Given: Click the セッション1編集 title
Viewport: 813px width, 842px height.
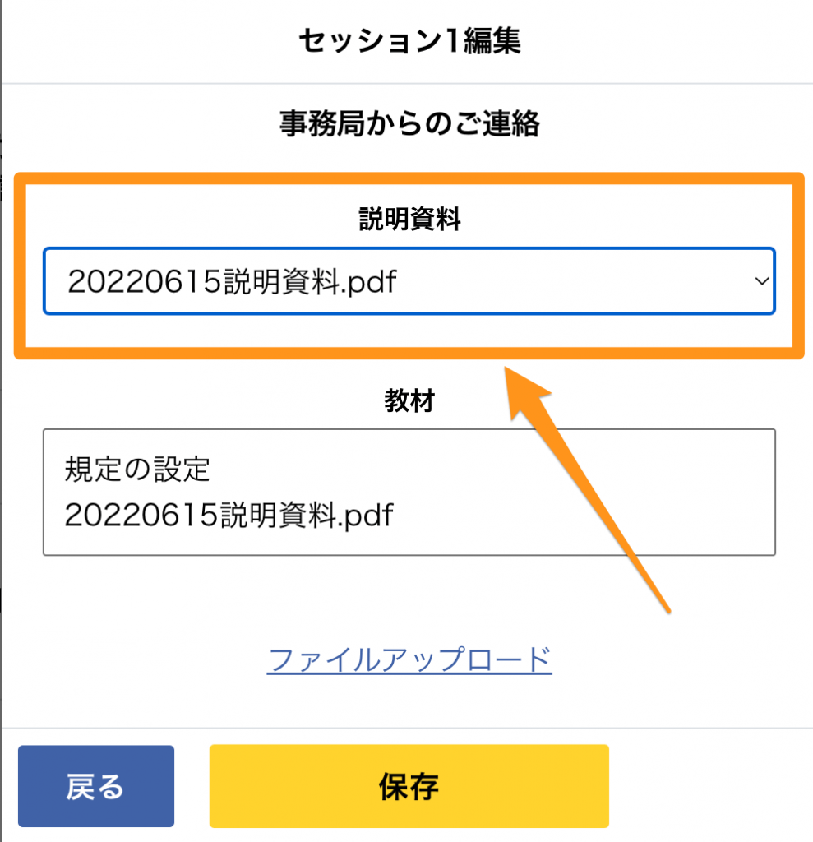Looking at the screenshot, I should pos(409,41).
